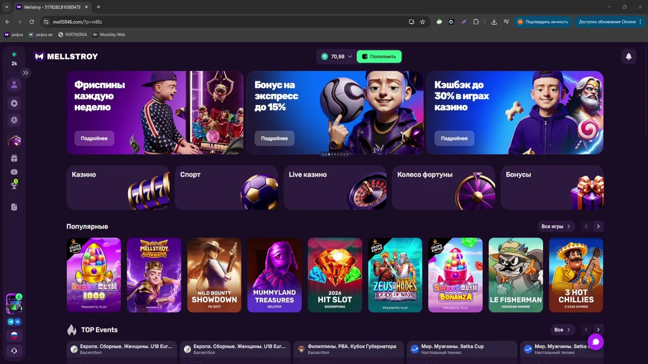This screenshot has height=364, width=648.
Task: Open the Спорт category tile
Action: point(226,188)
